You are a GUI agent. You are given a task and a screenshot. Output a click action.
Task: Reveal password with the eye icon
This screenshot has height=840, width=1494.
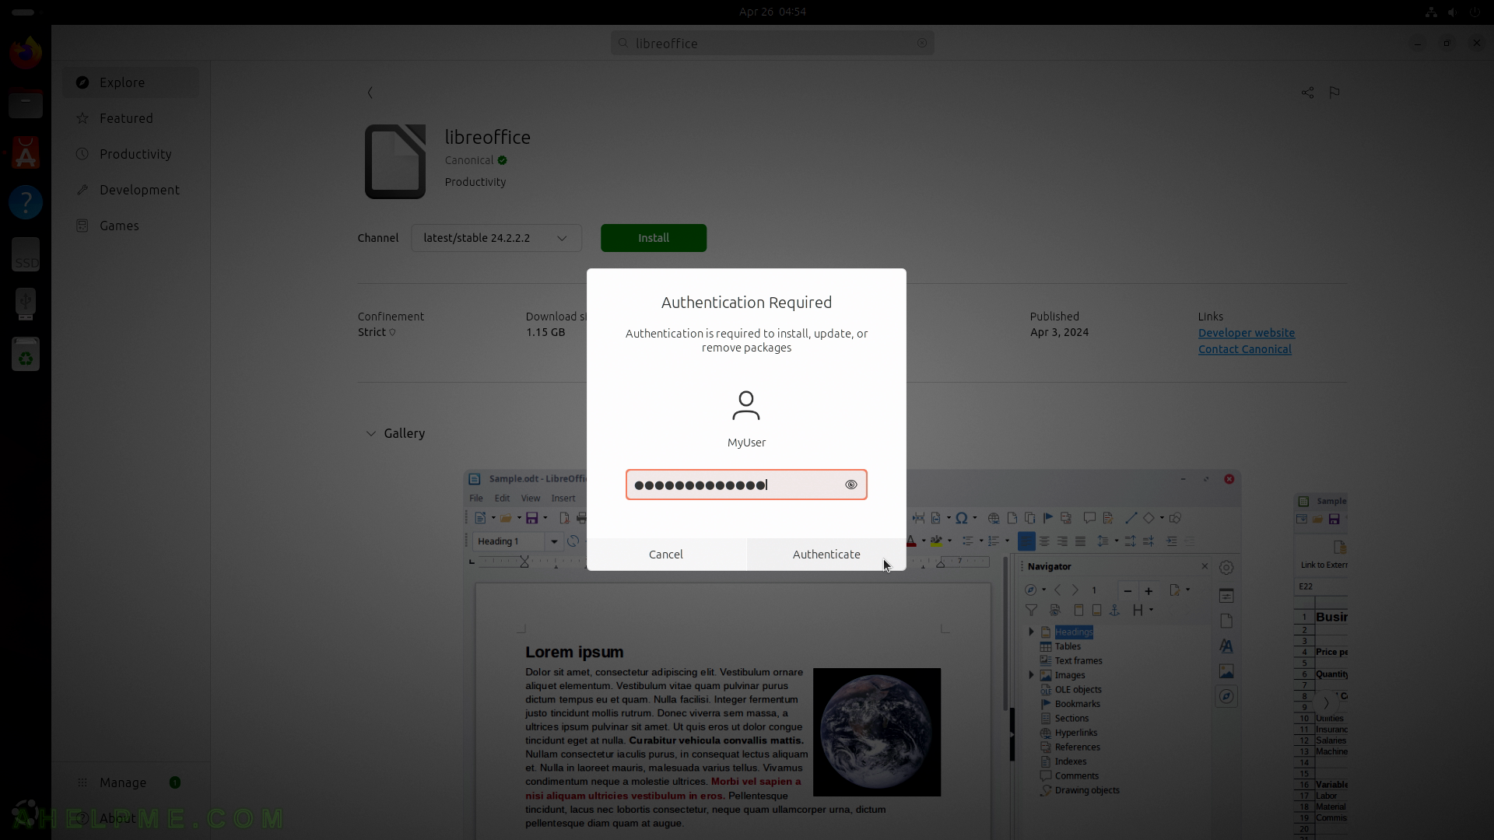(x=850, y=485)
